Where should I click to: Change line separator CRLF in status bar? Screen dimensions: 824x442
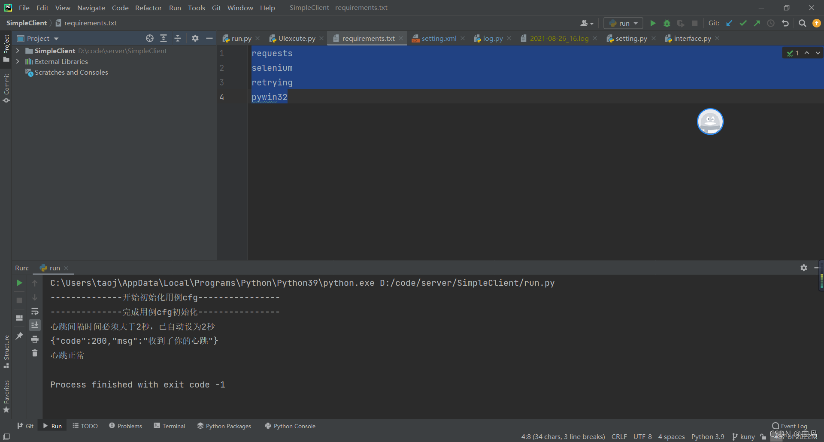[619, 436]
